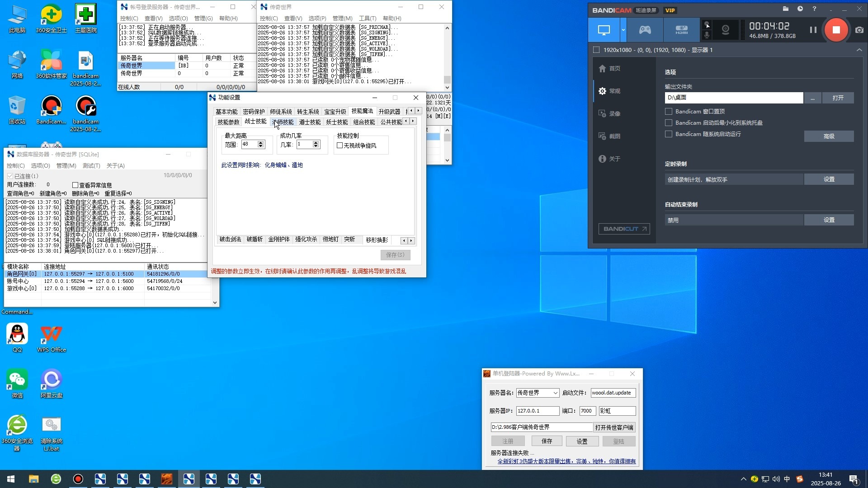The width and height of the screenshot is (868, 488).
Task: Switch to 道士技能 sub-tab
Action: coord(310,122)
